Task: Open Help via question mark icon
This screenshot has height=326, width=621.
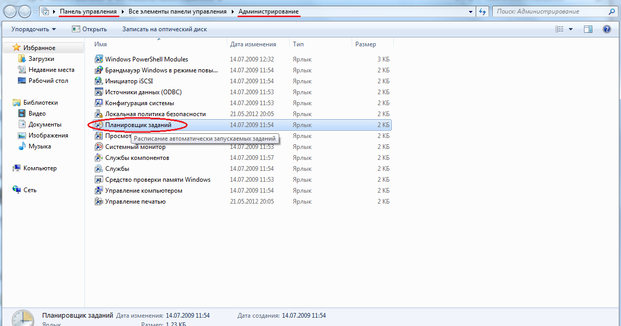Action: [607, 29]
